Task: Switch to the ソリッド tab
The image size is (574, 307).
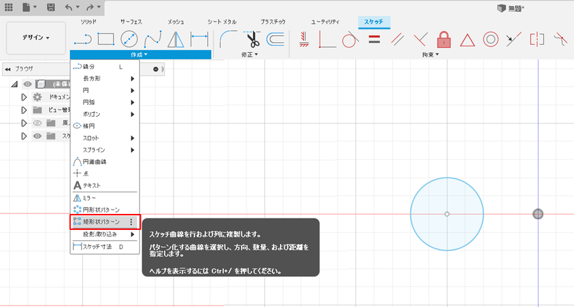Action: point(89,22)
